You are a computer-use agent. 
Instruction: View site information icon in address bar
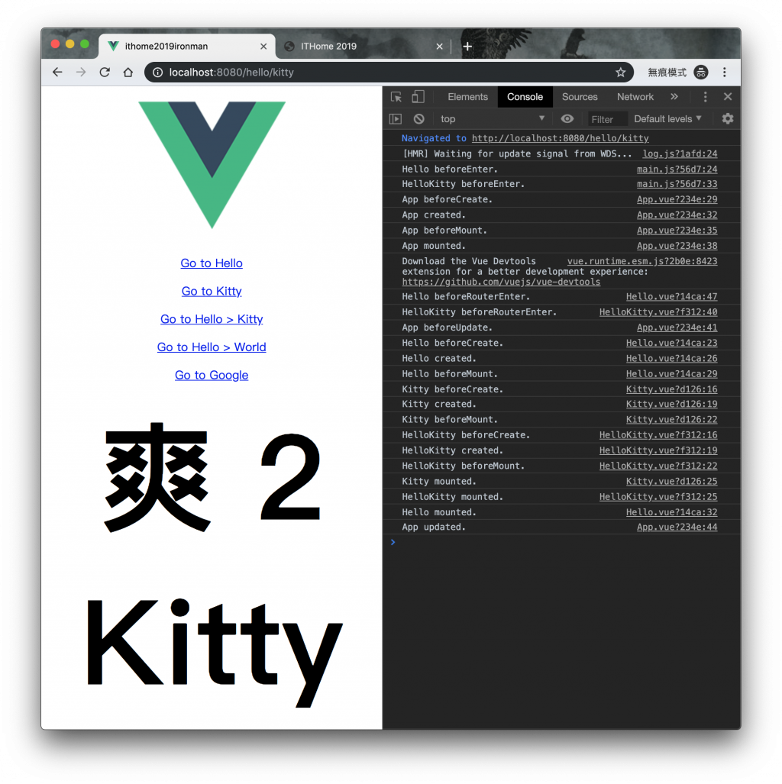click(x=157, y=72)
